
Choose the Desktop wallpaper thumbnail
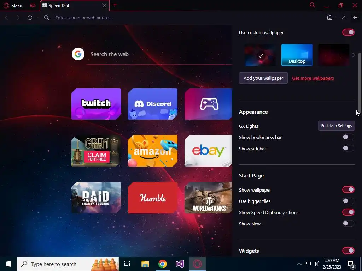[297, 55]
